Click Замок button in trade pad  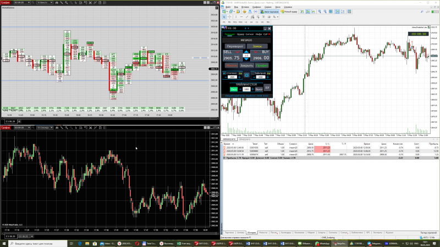tap(257, 46)
